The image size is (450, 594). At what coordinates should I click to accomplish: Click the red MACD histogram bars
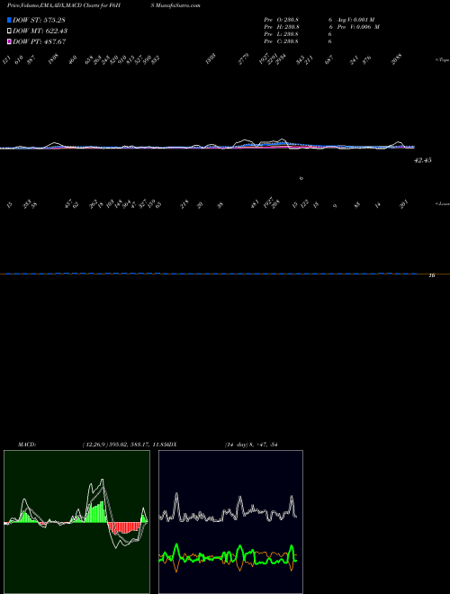(123, 527)
